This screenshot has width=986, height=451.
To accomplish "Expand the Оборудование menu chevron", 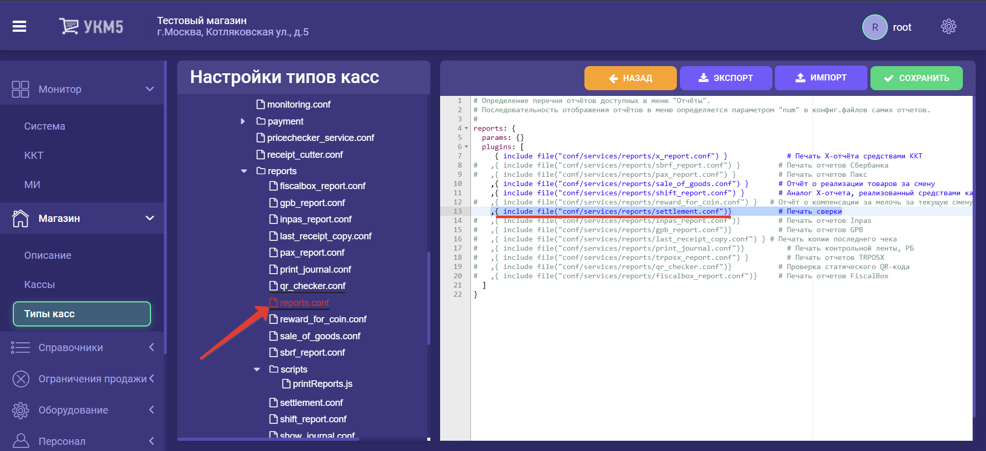I will (x=151, y=410).
